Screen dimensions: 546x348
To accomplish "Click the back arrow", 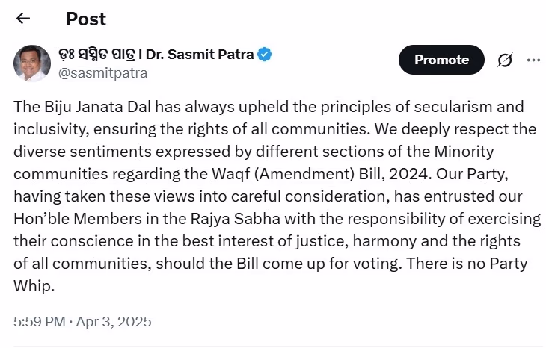I will tap(23, 19).
